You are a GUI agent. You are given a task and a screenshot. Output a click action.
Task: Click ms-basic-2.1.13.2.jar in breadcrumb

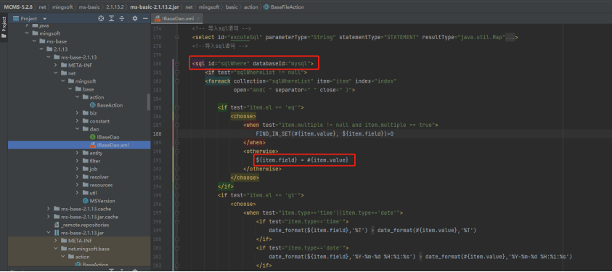point(155,7)
